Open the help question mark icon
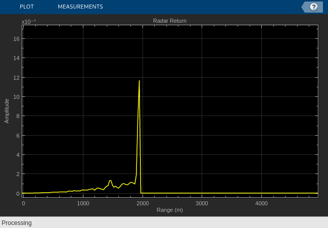Viewport: 328px width, 228px height. point(313,7)
